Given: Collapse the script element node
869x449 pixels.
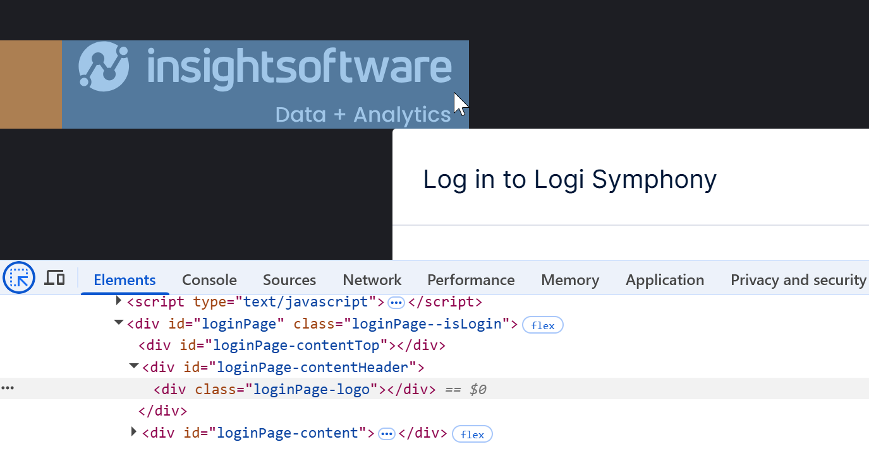Looking at the screenshot, I should pyautogui.click(x=118, y=301).
